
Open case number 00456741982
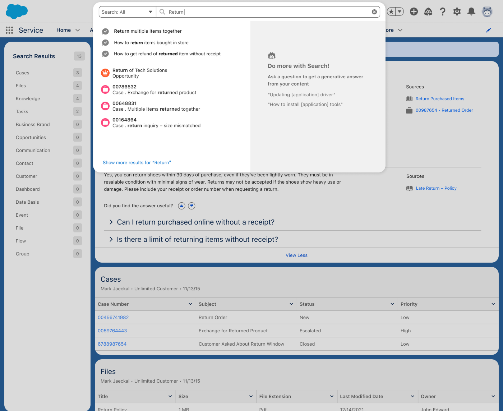(x=113, y=318)
